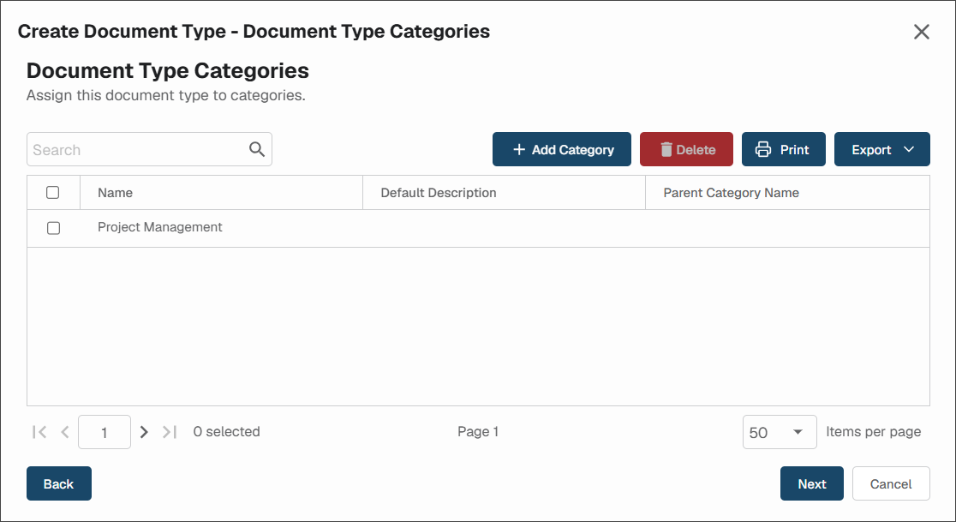The width and height of the screenshot is (956, 522).
Task: Click the 'Page 1' indicator text
Action: (x=478, y=432)
